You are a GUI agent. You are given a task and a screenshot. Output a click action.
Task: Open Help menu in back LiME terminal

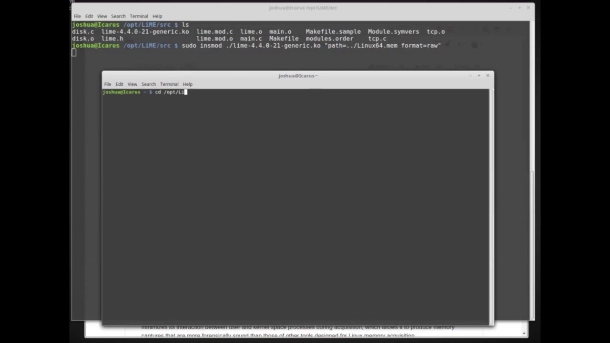point(157,16)
